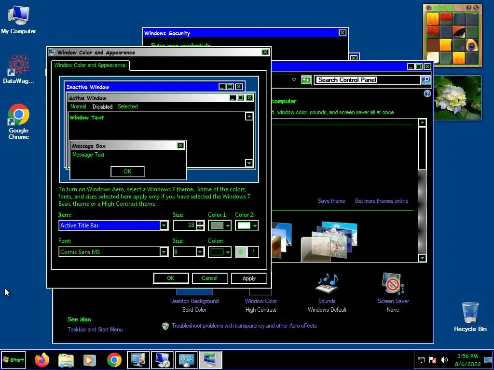Select the landscape theme thumbnail
The image size is (494, 370).
click(x=281, y=240)
